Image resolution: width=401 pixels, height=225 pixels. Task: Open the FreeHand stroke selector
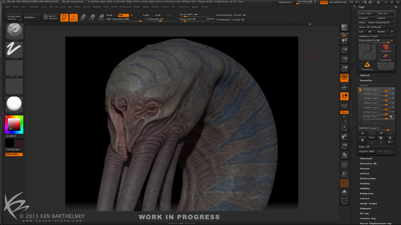point(14,50)
